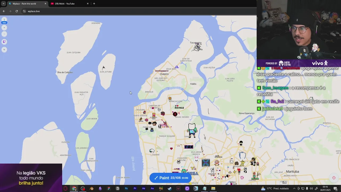Image resolution: width=341 pixels, height=192 pixels.
Task: Open the Twitch icon button on map
Action: pyautogui.click(x=4, y=42)
